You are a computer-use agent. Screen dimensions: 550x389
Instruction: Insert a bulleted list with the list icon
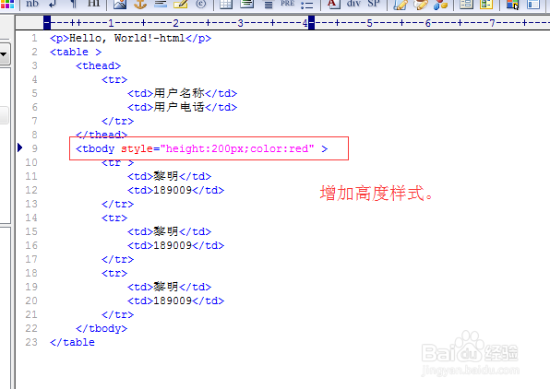tap(307, 5)
